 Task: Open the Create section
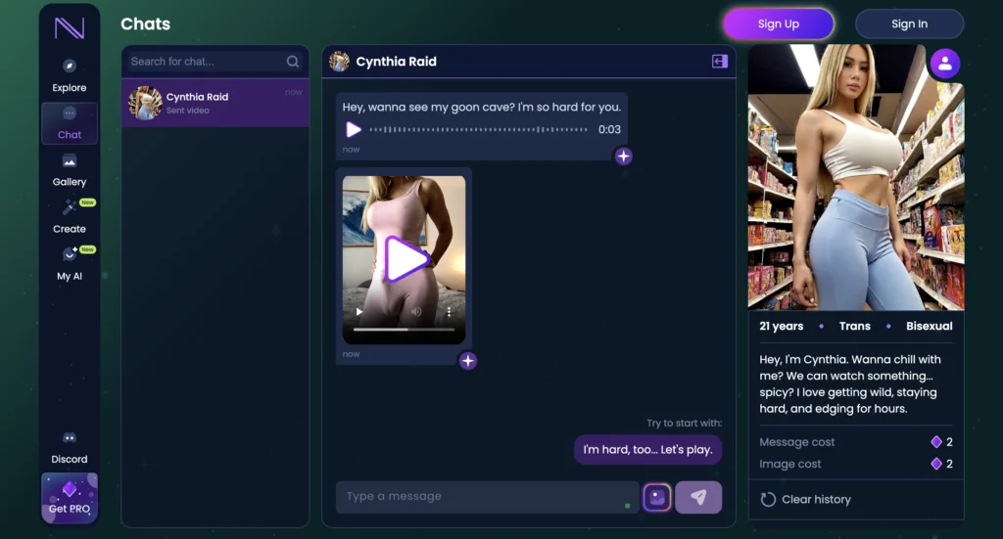tap(70, 217)
